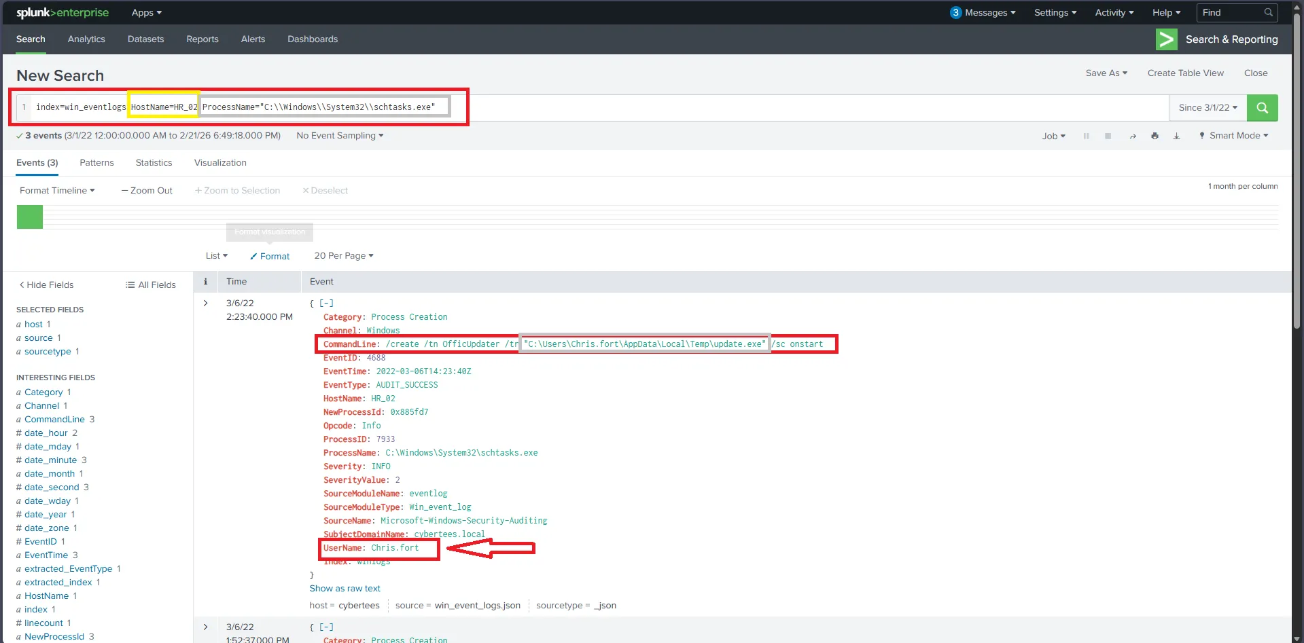Switch to the Statistics tab
This screenshot has height=643, width=1304.
point(154,163)
